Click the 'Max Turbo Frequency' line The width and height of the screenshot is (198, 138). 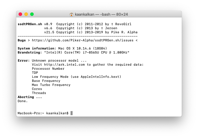click(51, 85)
